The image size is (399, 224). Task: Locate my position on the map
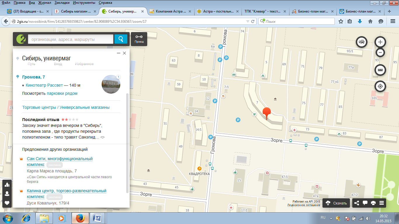click(380, 87)
